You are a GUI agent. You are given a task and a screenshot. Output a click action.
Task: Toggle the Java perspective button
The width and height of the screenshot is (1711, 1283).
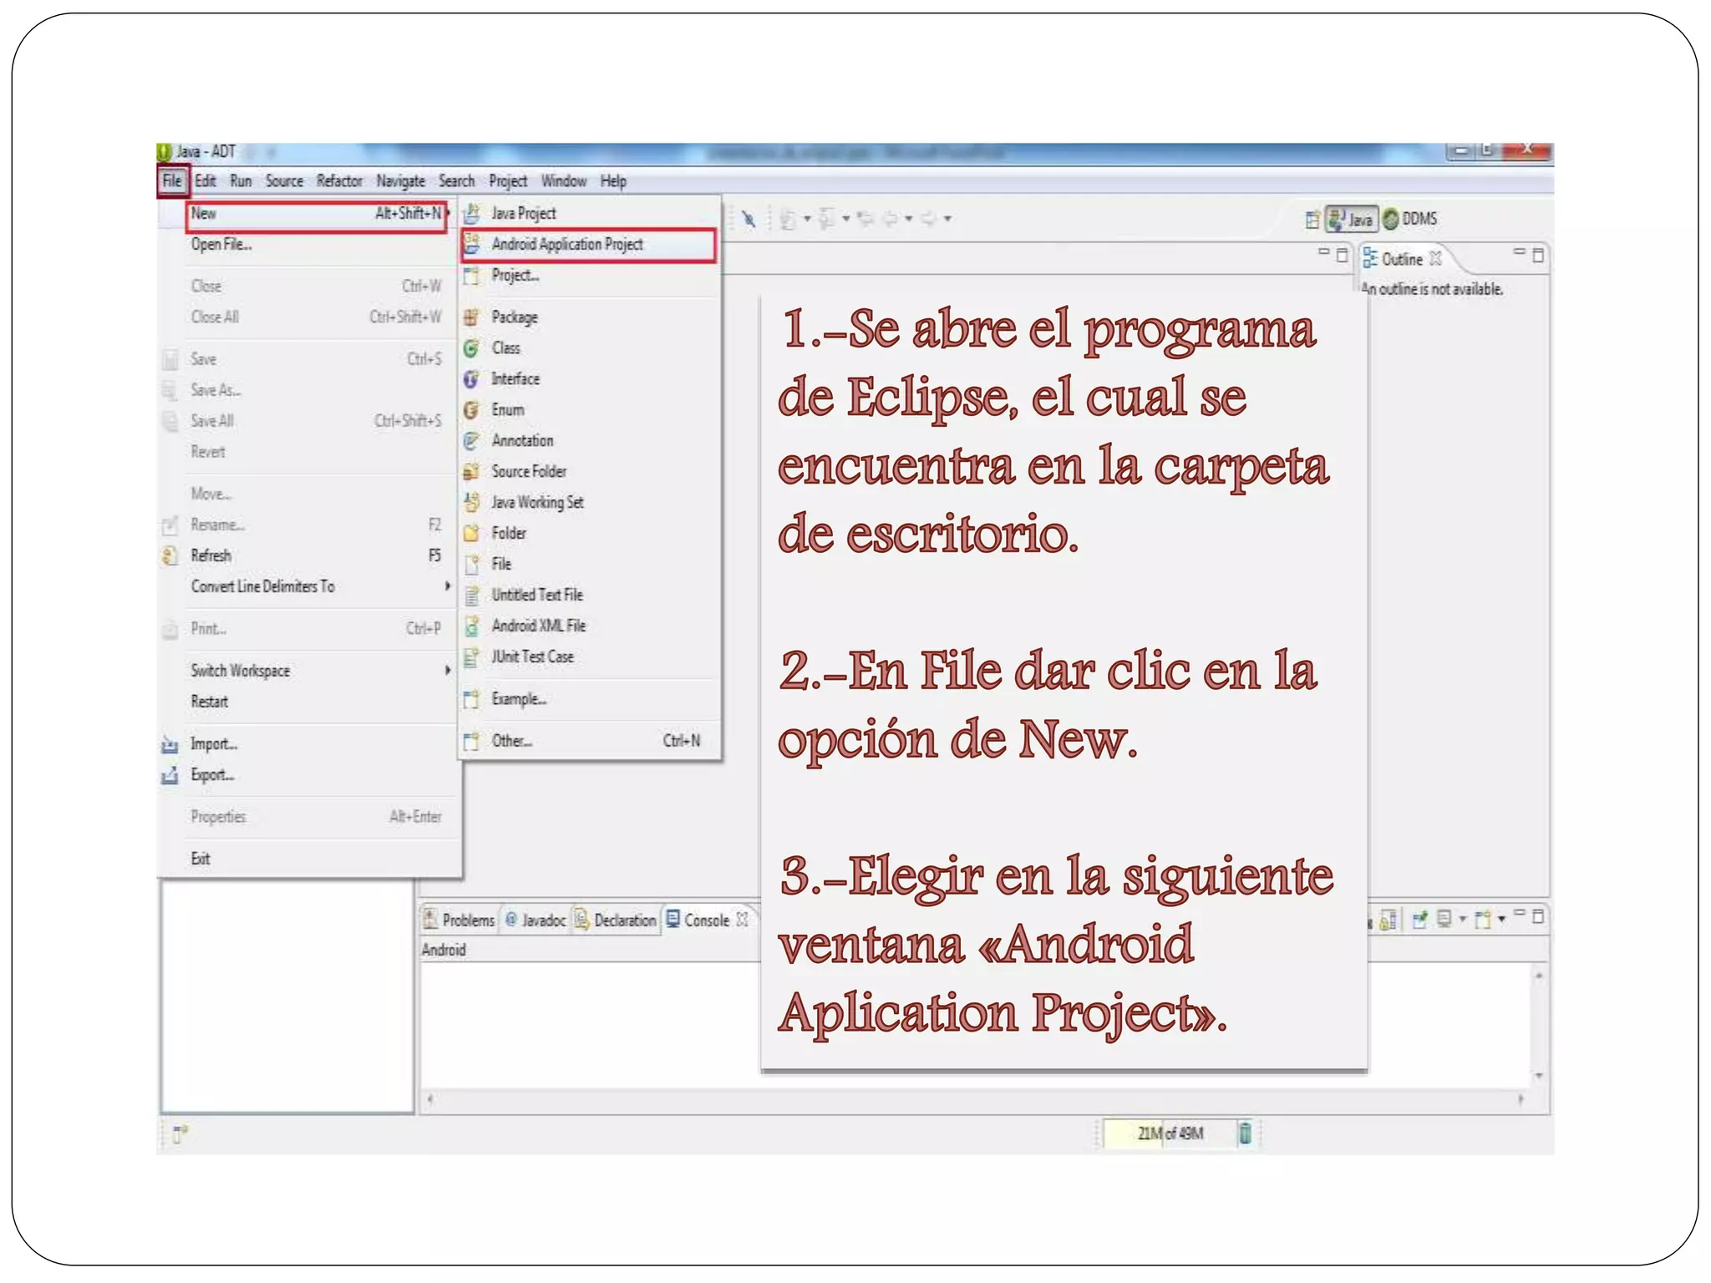tap(1352, 219)
